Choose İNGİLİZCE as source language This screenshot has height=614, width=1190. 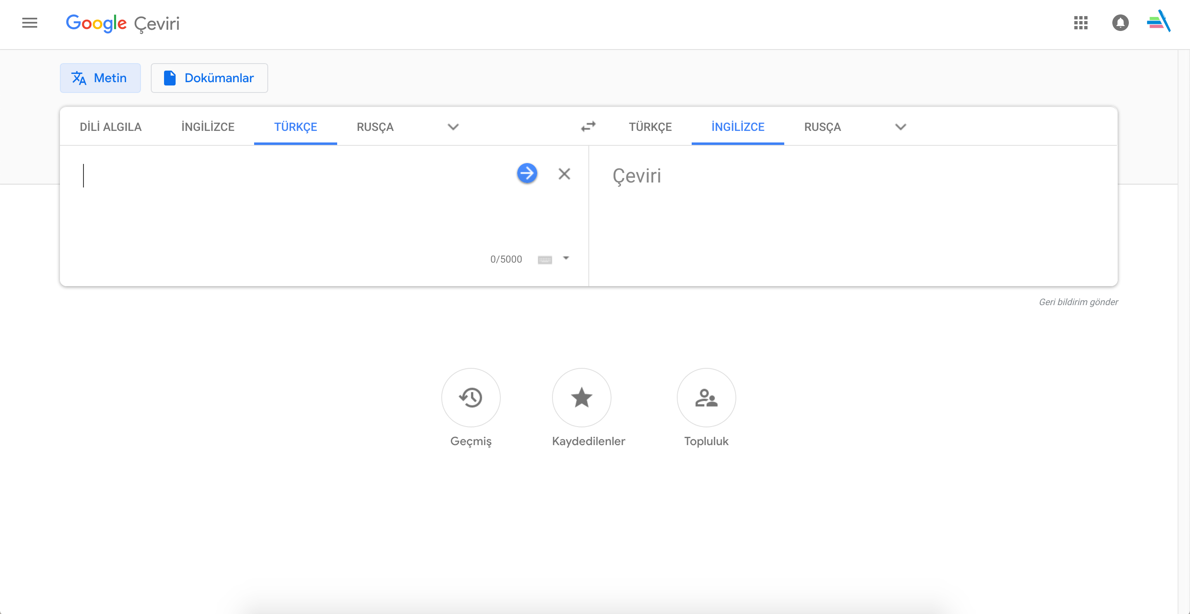[x=208, y=127]
